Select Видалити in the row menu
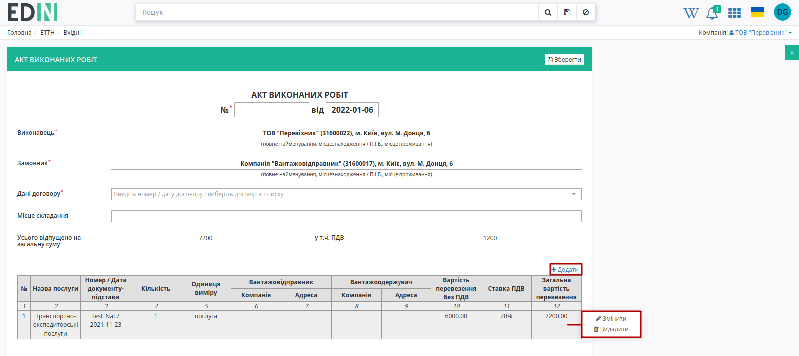The image size is (799, 356). coord(611,329)
